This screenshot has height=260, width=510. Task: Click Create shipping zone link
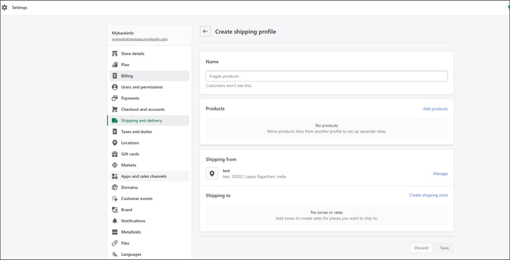428,195
